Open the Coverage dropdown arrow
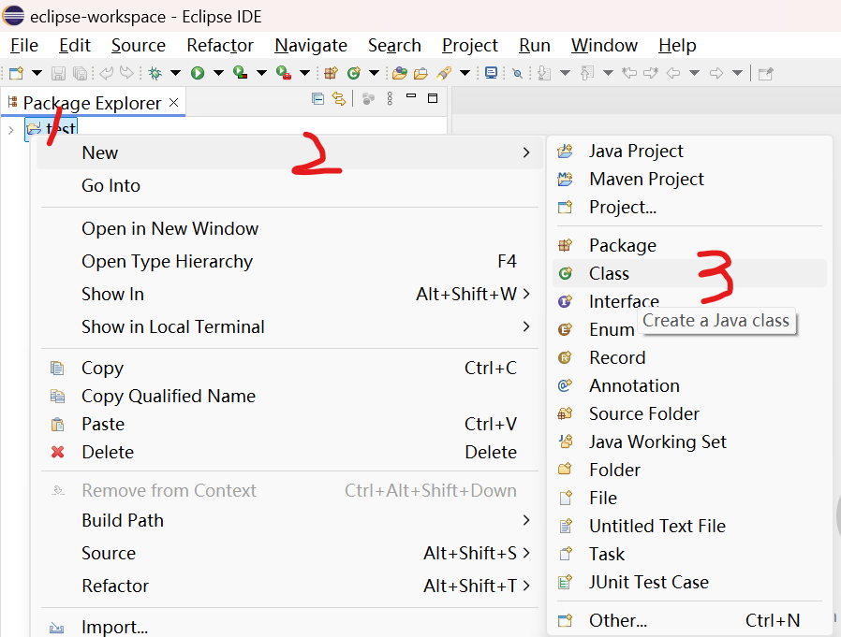This screenshot has width=841, height=637. 261,73
